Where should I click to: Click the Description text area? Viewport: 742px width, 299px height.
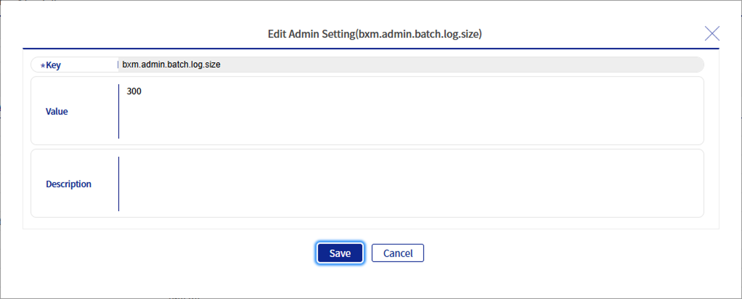tap(325, 184)
